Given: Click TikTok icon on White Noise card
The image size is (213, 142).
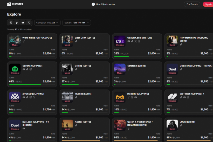Looking at the screenshot, I should [x=24, y=41].
